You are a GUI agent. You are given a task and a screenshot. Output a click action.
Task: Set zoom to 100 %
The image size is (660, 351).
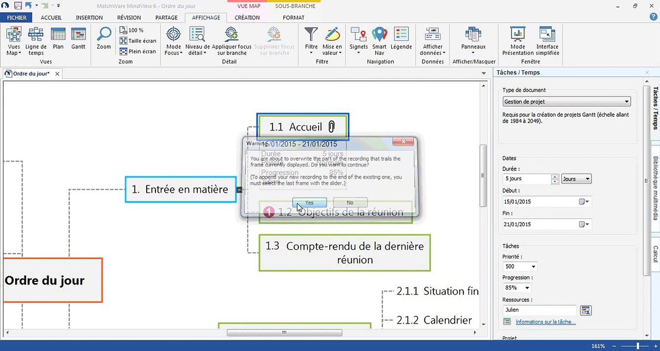click(132, 30)
